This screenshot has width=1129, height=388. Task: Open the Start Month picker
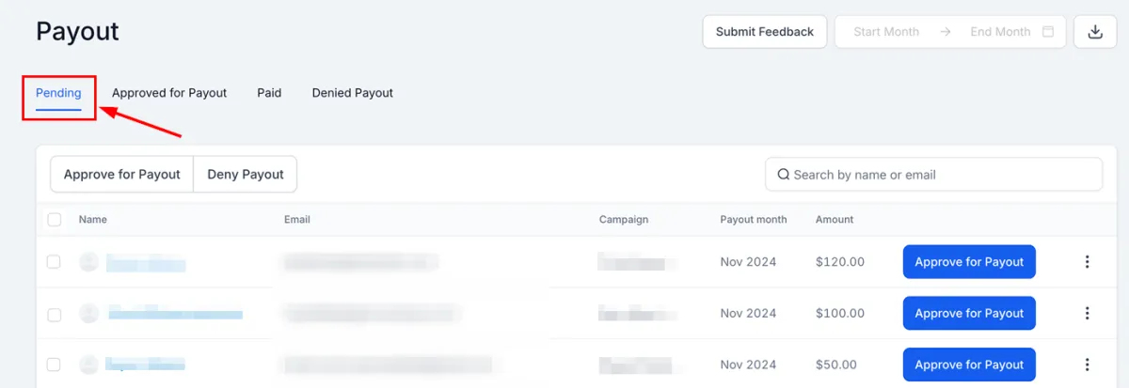click(x=886, y=32)
